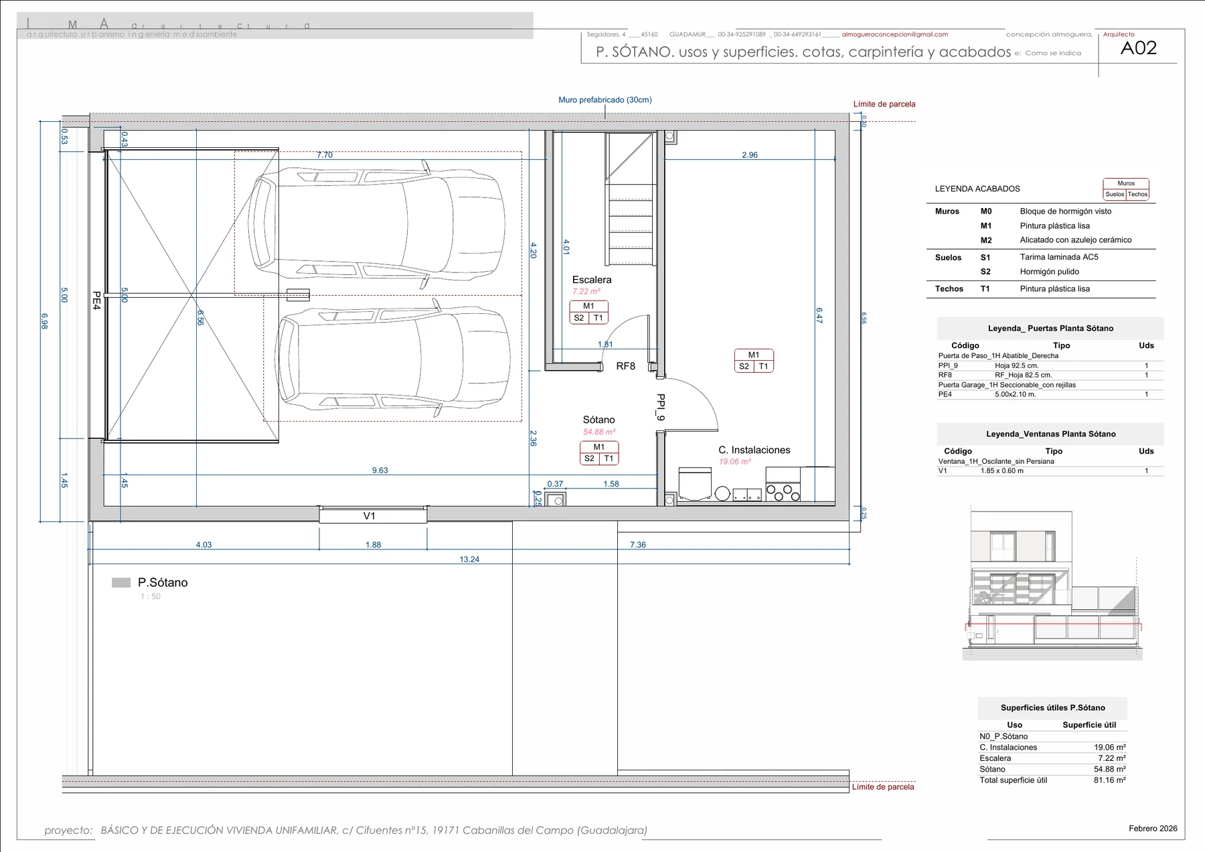This screenshot has width=1205, height=852.
Task: Click the 7.22 m² area under Escalera
Action: click(x=586, y=291)
